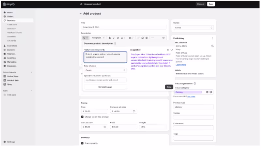
Task: Click the Discard button
Action: click(x=201, y=4)
